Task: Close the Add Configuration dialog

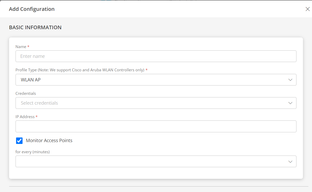Action: [x=308, y=9]
